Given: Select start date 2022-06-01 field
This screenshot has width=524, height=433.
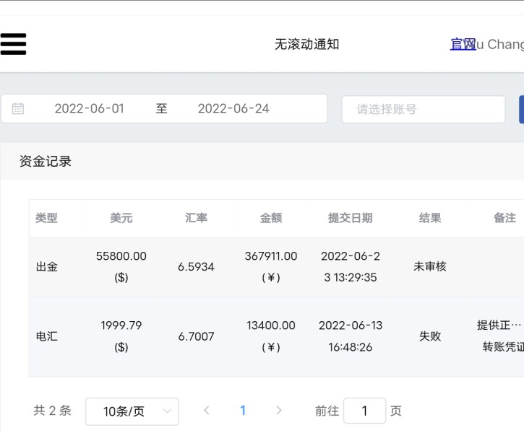Looking at the screenshot, I should coord(90,109).
